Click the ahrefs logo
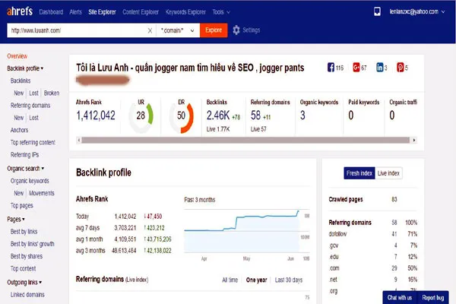 [20, 11]
